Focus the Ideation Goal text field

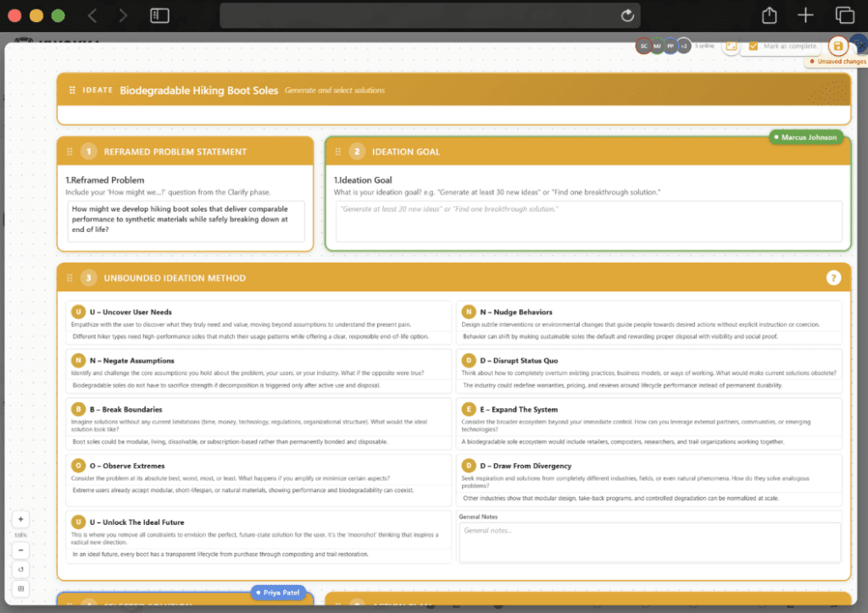588,221
